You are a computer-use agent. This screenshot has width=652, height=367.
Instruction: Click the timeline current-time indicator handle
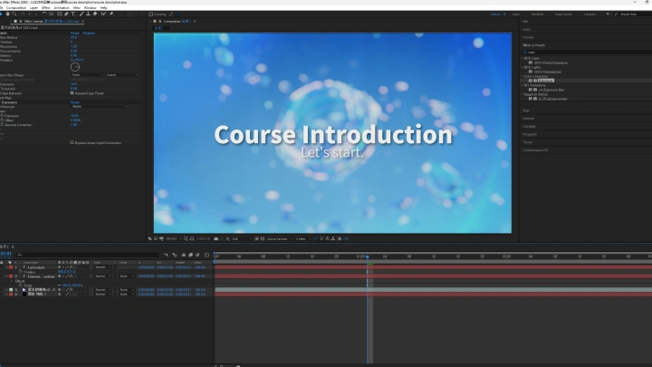point(367,256)
